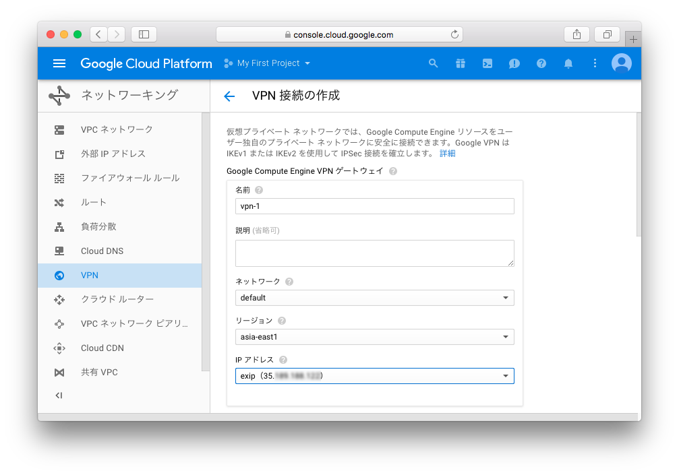Click the 説明 description text area

[375, 253]
